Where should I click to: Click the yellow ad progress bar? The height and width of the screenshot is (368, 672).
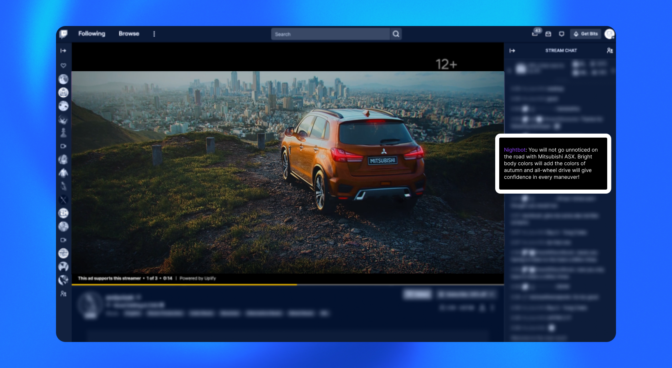click(x=184, y=284)
